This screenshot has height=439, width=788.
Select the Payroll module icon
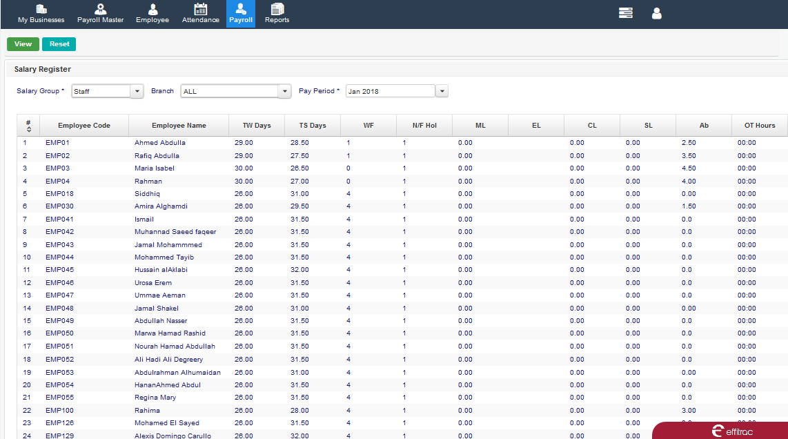241,14
